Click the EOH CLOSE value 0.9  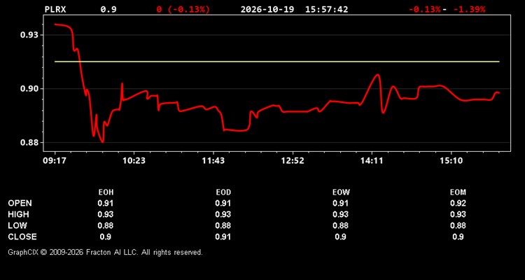(x=106, y=237)
